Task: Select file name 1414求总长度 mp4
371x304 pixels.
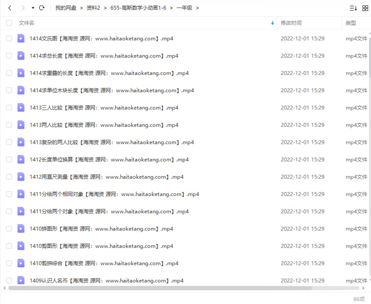Action: (x=104, y=56)
